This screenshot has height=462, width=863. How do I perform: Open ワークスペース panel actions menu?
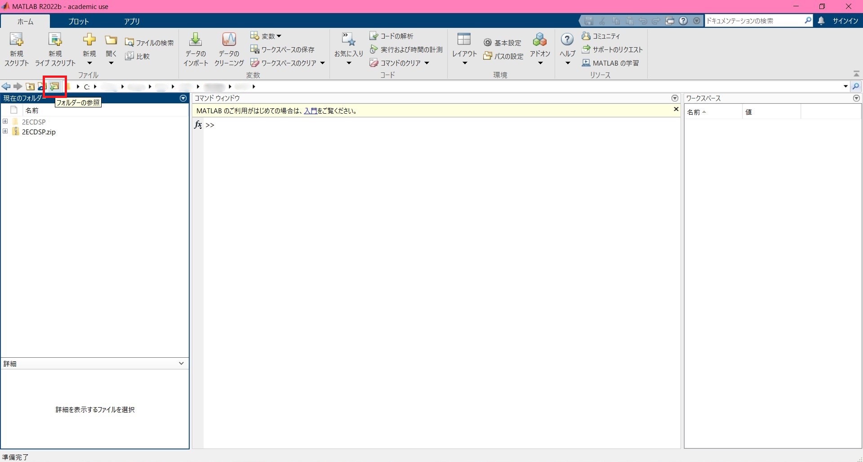[x=856, y=98]
